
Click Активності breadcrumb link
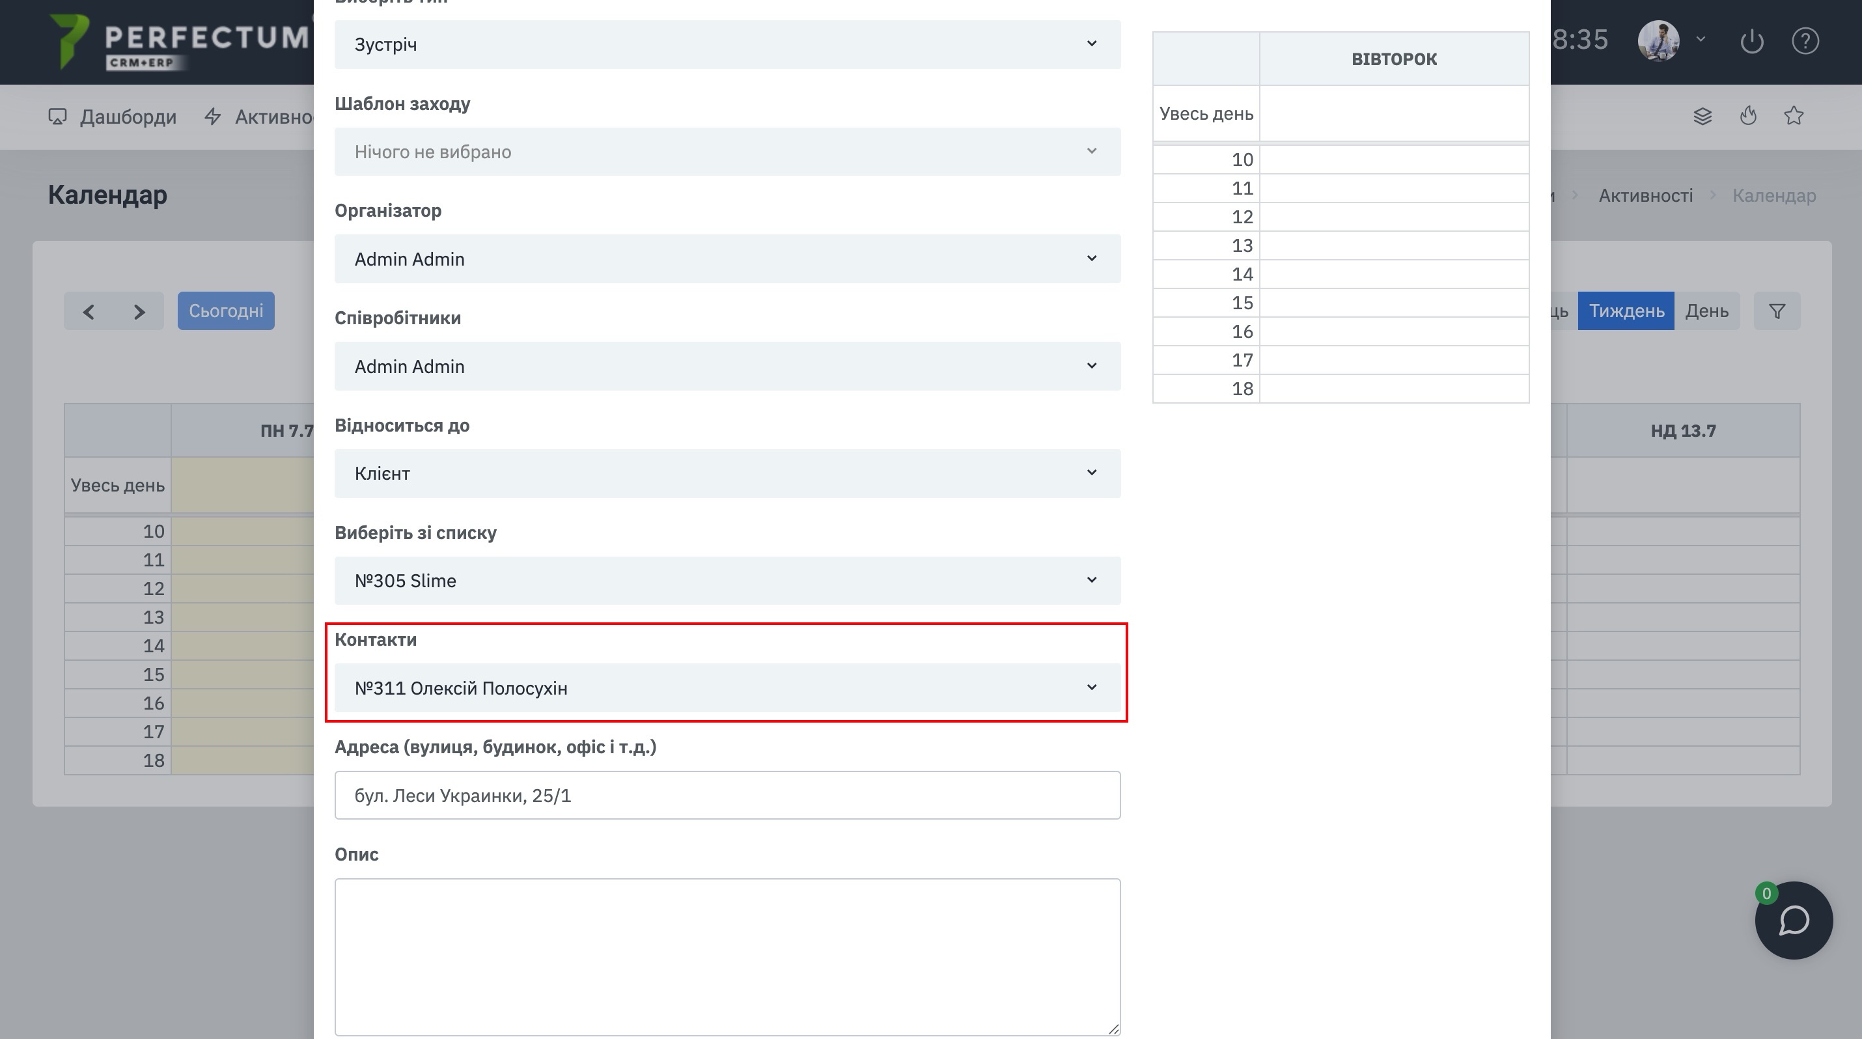[1645, 196]
